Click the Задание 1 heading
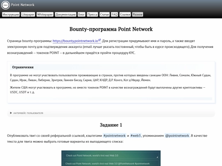 pos(111,125)
